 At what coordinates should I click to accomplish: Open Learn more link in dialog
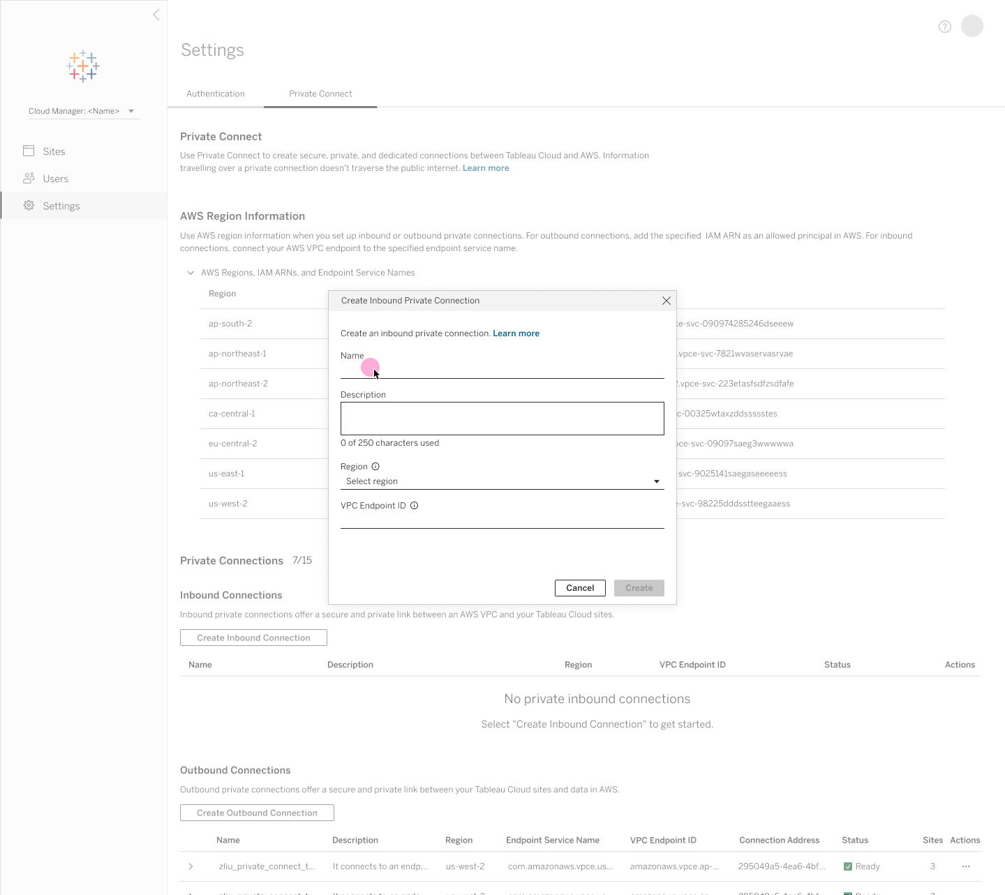click(516, 333)
